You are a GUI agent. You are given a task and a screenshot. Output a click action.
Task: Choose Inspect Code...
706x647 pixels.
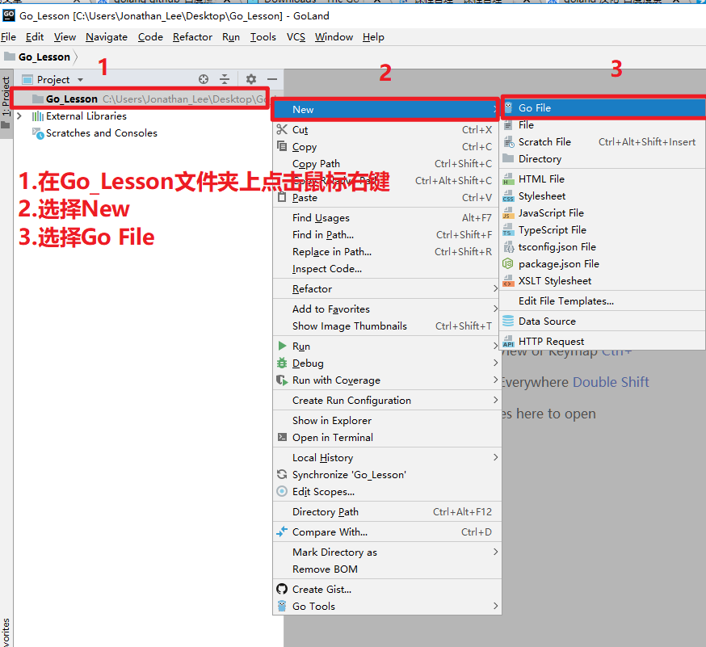[x=387, y=269]
